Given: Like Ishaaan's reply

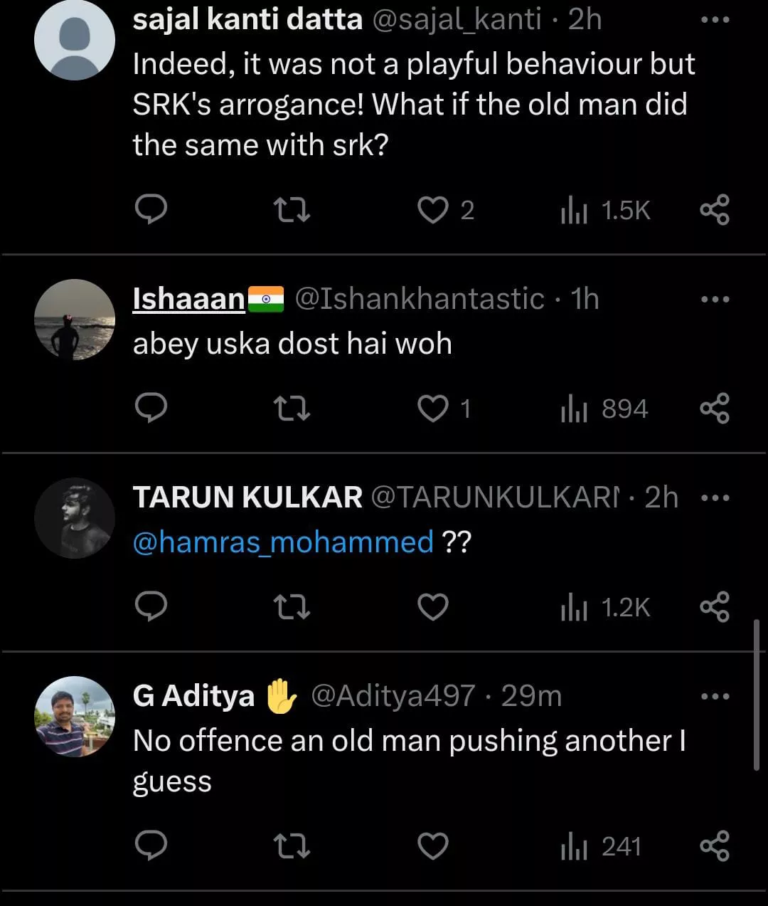Looking at the screenshot, I should pos(432,409).
